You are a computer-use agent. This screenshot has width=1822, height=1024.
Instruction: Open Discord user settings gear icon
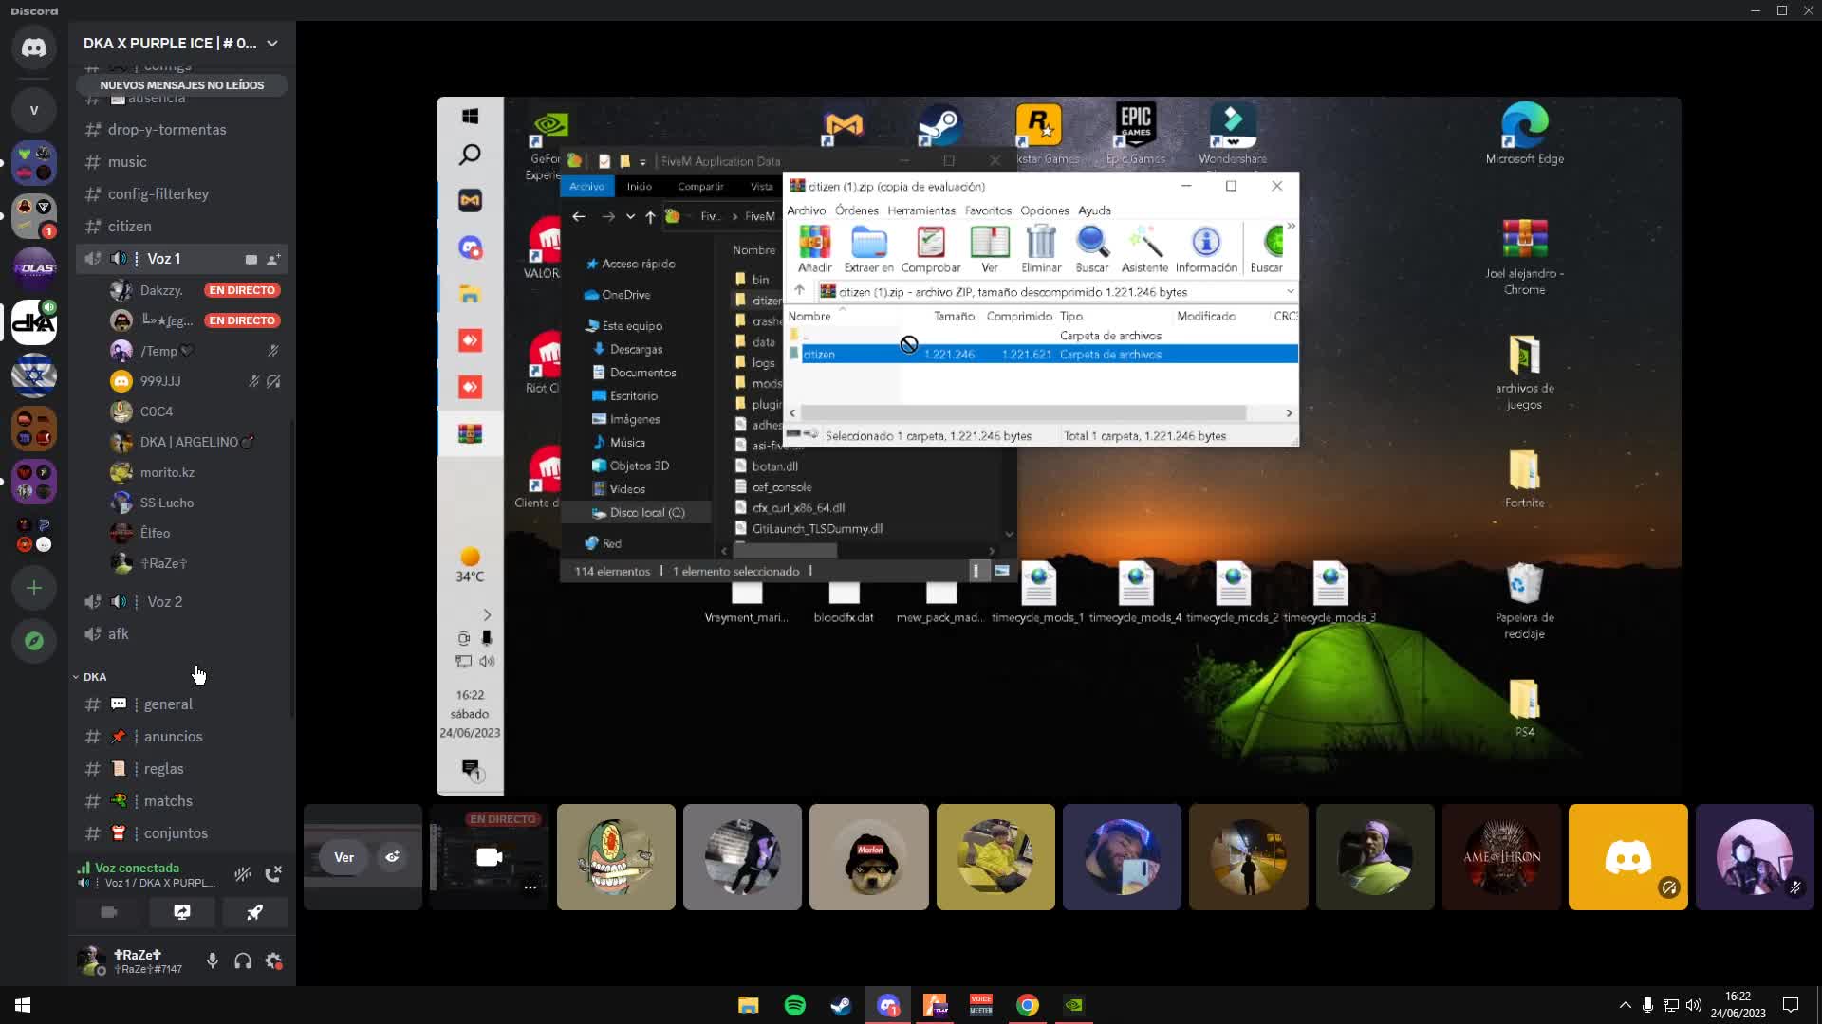[x=274, y=960]
